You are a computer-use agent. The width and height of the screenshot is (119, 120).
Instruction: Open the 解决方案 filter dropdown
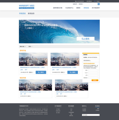coord(23,46)
